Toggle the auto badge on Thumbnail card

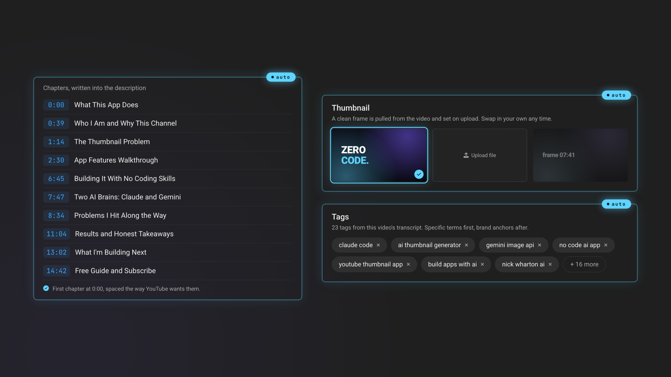point(616,95)
